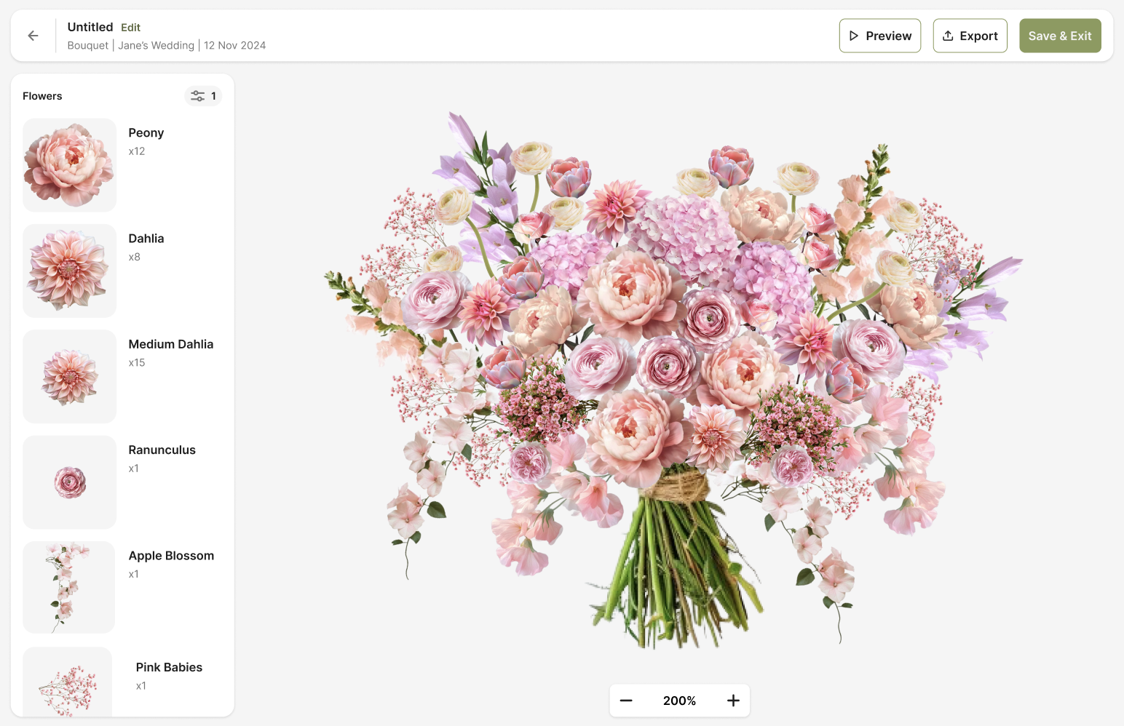Select the Pink Babies thumbnail
Image resolution: width=1124 pixels, height=726 pixels.
pos(68,682)
